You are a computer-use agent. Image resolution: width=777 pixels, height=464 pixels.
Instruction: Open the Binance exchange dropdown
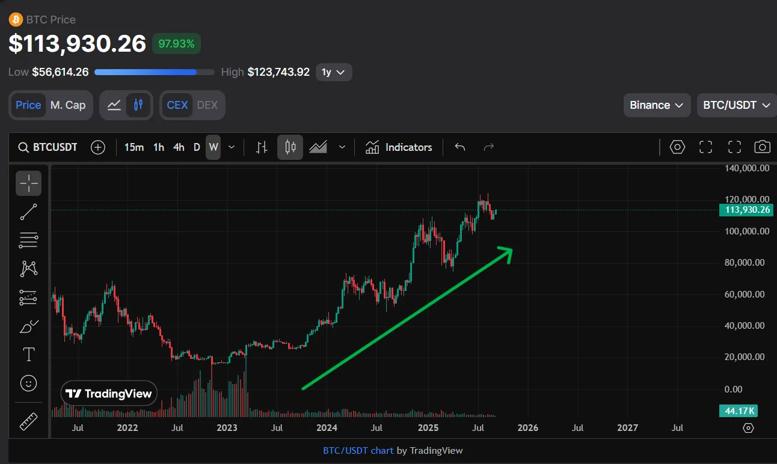[656, 105]
